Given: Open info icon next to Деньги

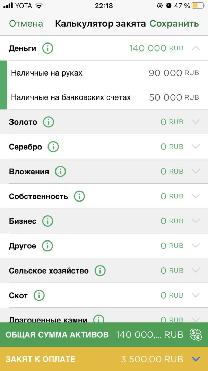Looking at the screenshot, I should (x=47, y=48).
